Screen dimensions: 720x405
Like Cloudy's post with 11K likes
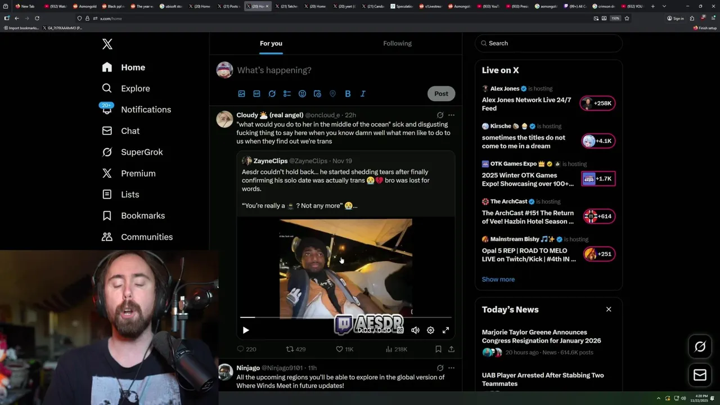pos(344,349)
